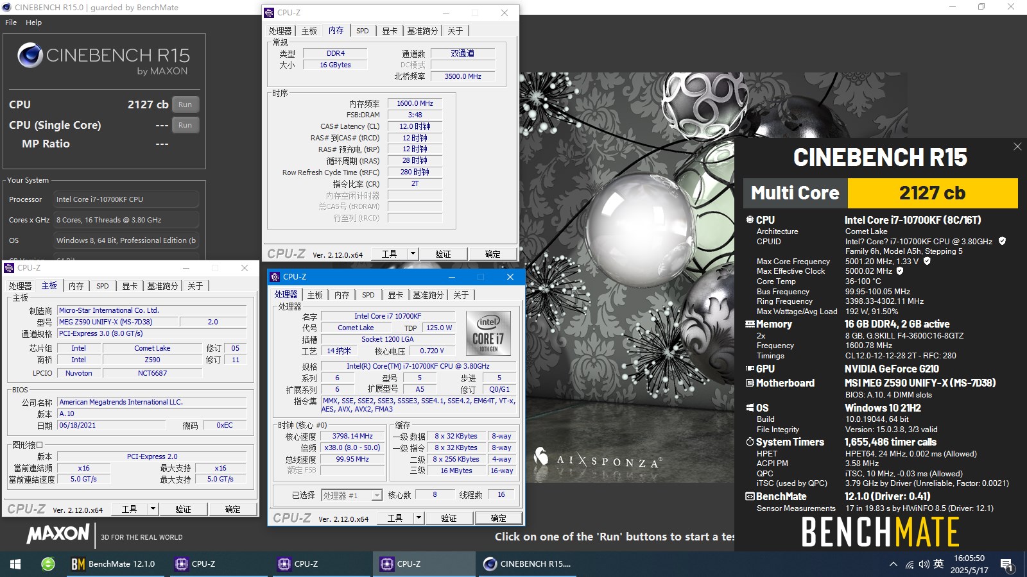Run the CPU Single Core benchmark
The image size is (1027, 577).
click(185, 125)
